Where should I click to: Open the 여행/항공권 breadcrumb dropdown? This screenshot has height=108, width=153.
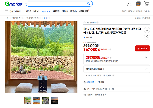22,18
